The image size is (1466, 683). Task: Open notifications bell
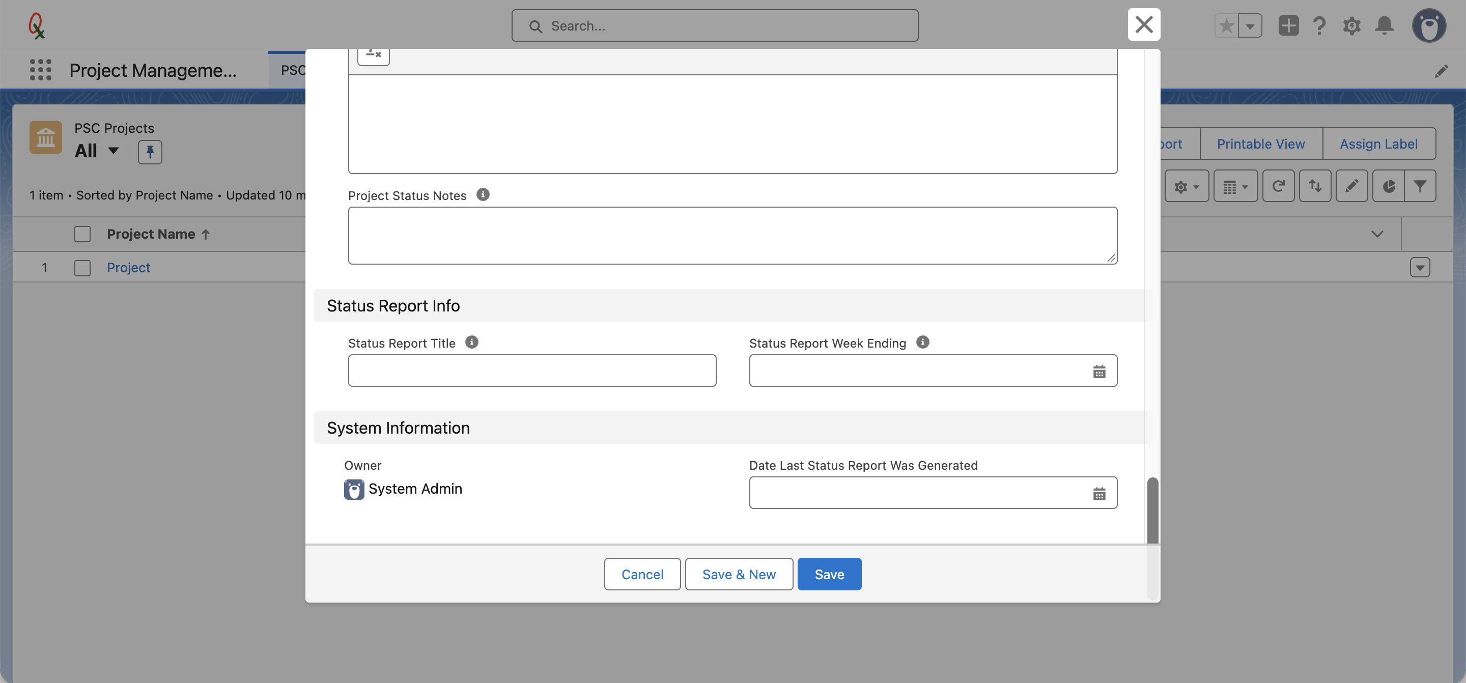[x=1385, y=25]
